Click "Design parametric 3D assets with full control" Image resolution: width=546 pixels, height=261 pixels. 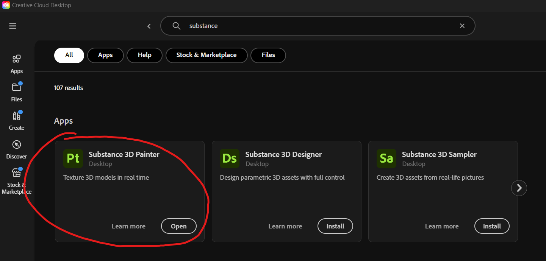pyautogui.click(x=282, y=177)
